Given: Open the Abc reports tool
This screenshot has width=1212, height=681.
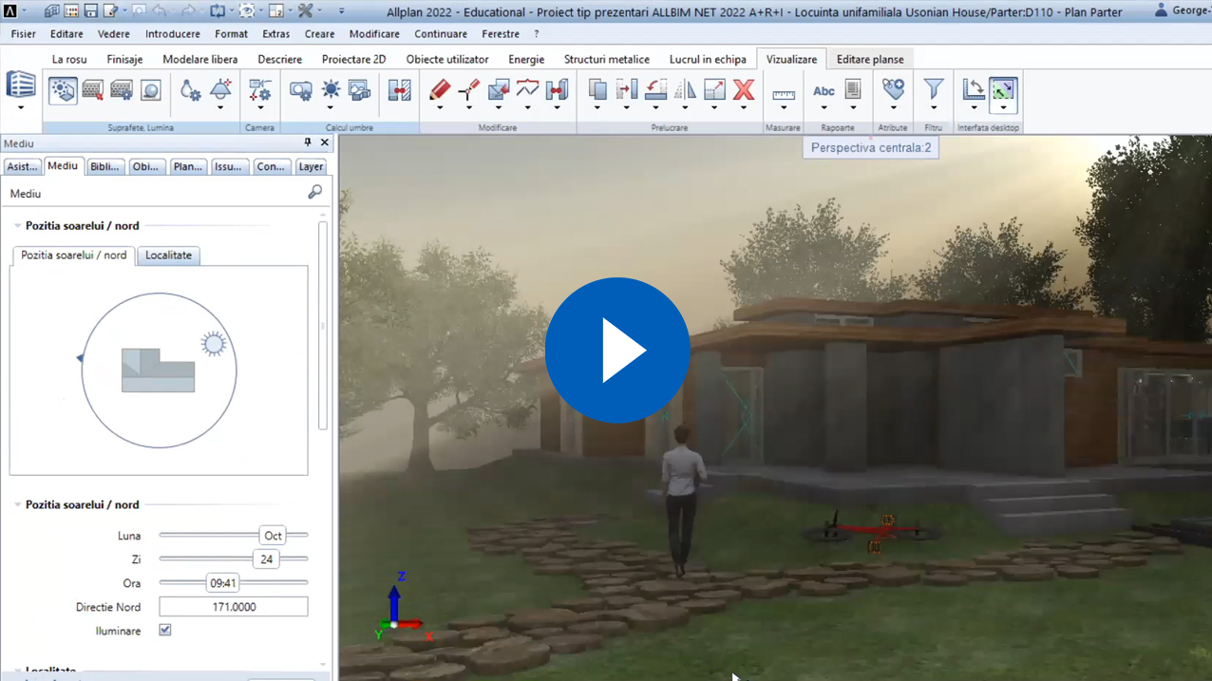Looking at the screenshot, I should 824,90.
